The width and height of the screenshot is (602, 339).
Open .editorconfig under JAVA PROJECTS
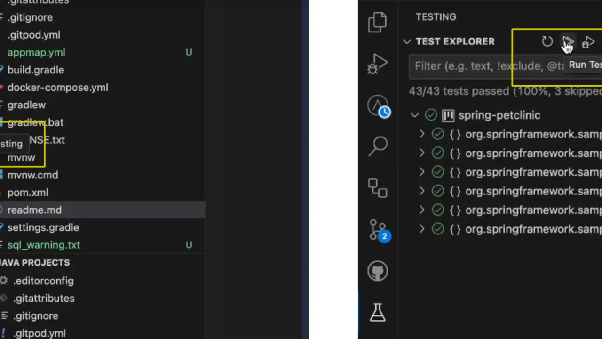tap(43, 281)
